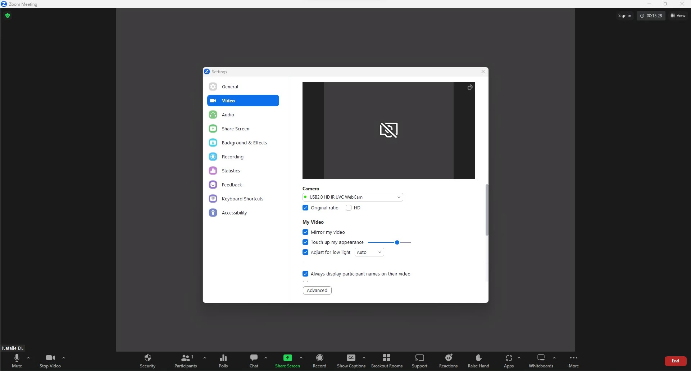This screenshot has width=691, height=371.
Task: Click the Sign in button
Action: [x=624, y=15]
